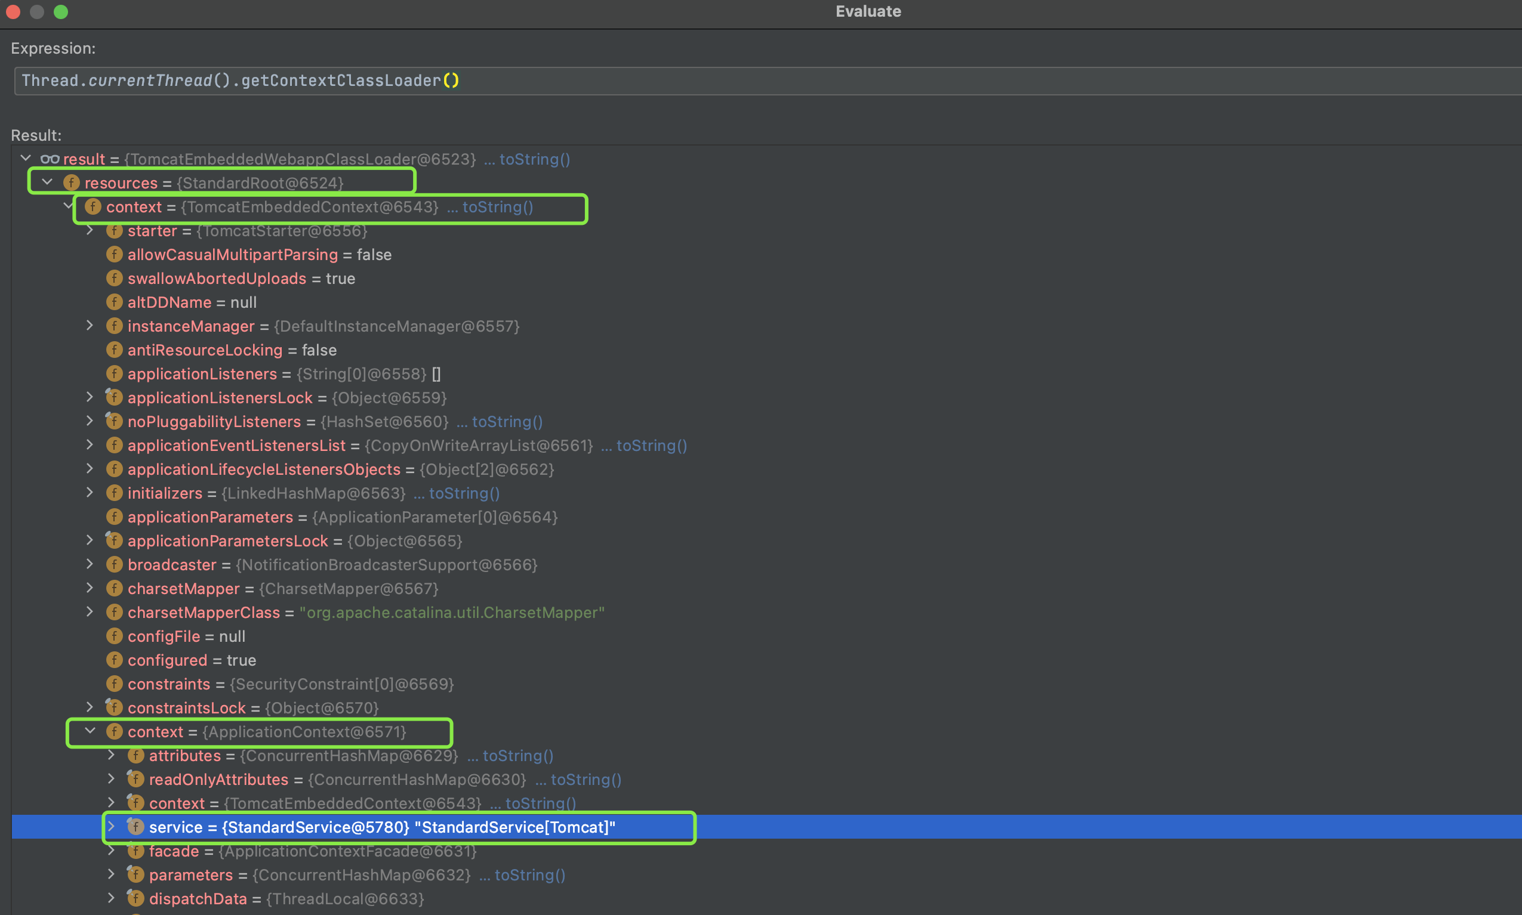Image resolution: width=1522 pixels, height=915 pixels.
Task: Click toString() link for readOnlyAttributes
Action: tap(586, 780)
